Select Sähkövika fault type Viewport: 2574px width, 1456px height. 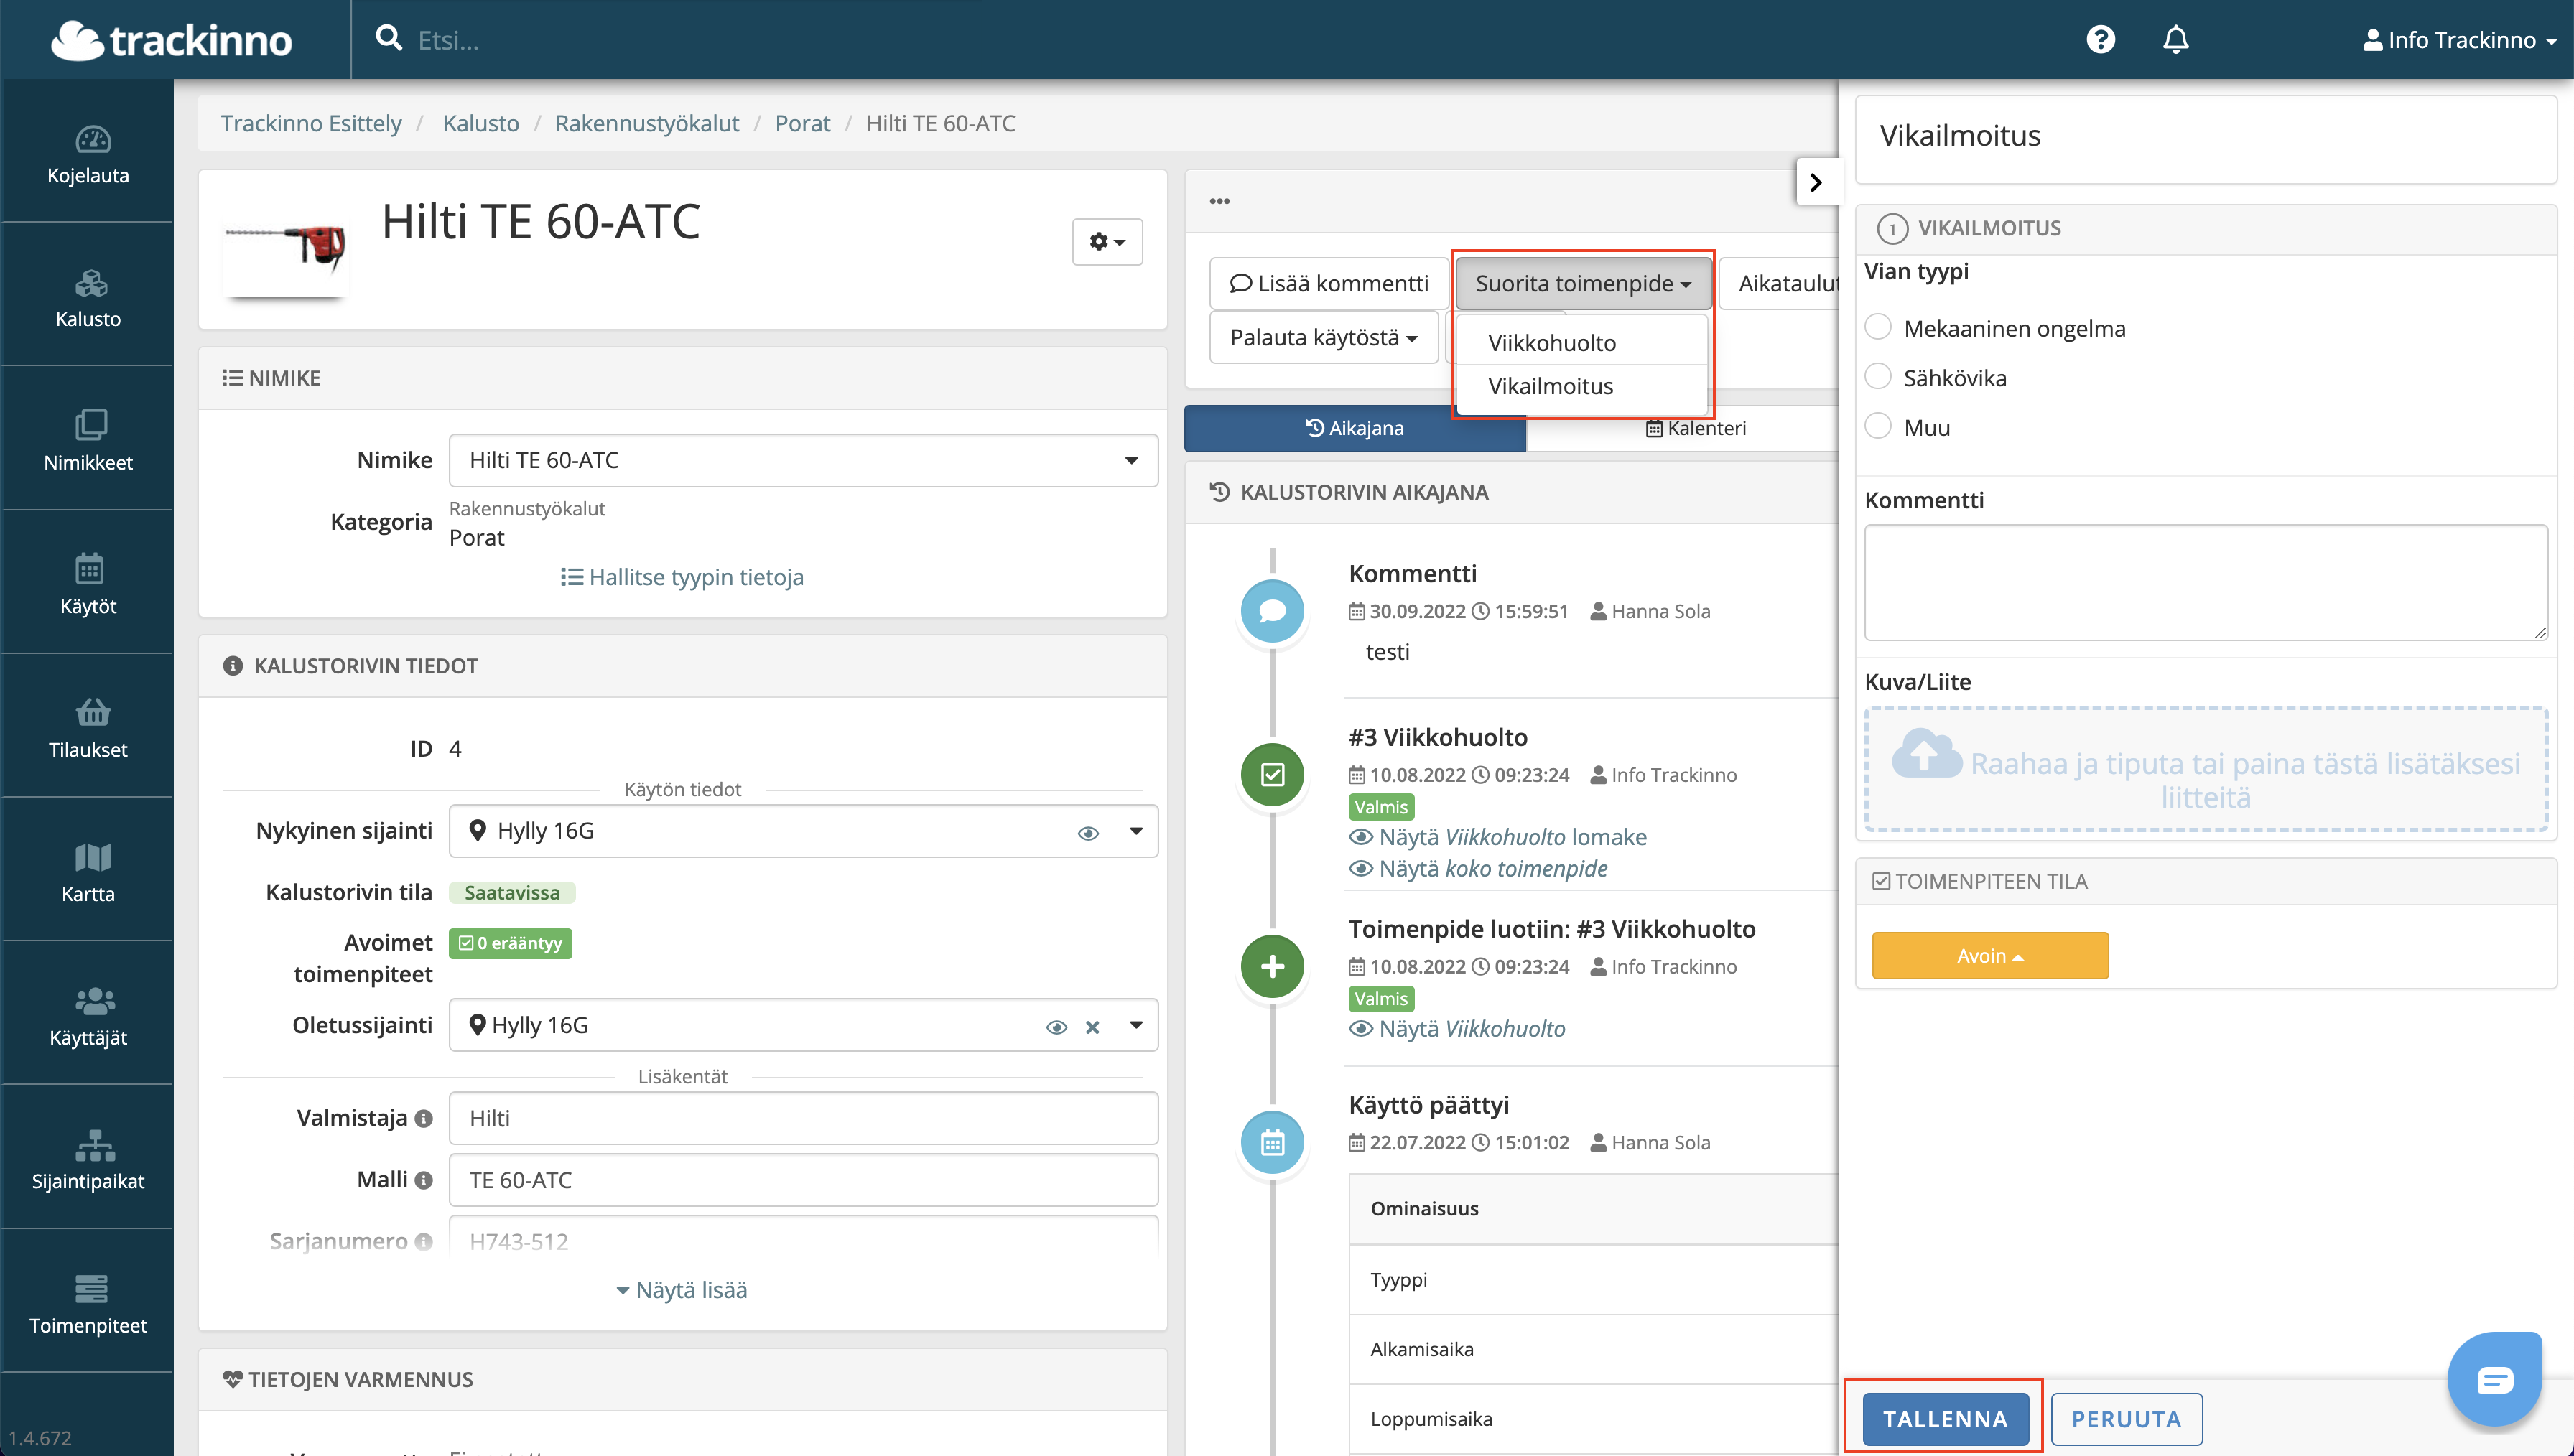click(1879, 377)
